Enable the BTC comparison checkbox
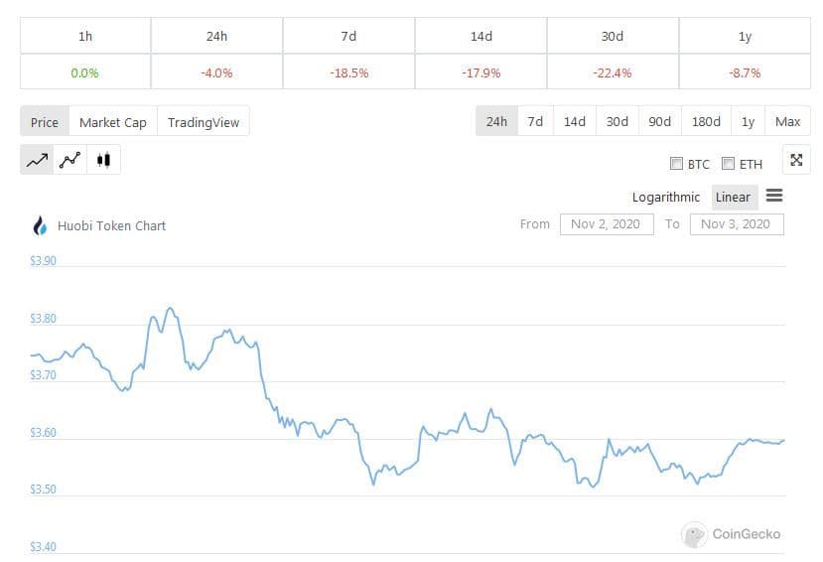The height and width of the screenshot is (562, 823). (x=677, y=164)
